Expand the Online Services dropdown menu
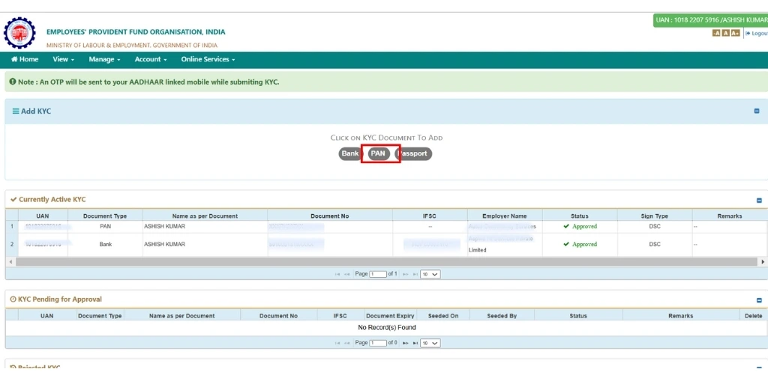Image resolution: width=768 pixels, height=378 pixels. 208,59
